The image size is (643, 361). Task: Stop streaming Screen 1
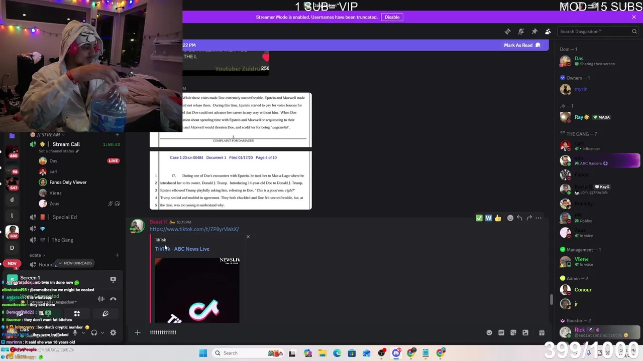click(113, 279)
